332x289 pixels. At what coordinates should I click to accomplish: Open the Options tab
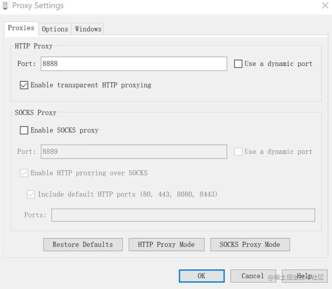tap(55, 29)
